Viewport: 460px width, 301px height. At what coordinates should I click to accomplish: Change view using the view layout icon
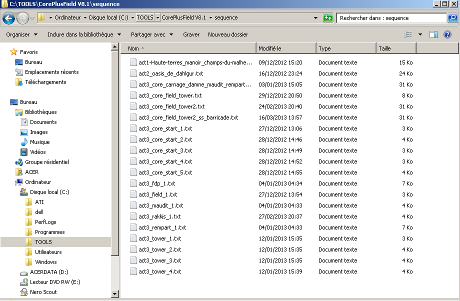pyautogui.click(x=408, y=34)
